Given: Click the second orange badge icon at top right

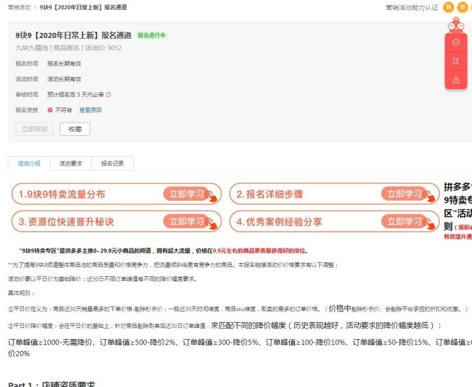Looking at the screenshot, I should click(x=462, y=7).
